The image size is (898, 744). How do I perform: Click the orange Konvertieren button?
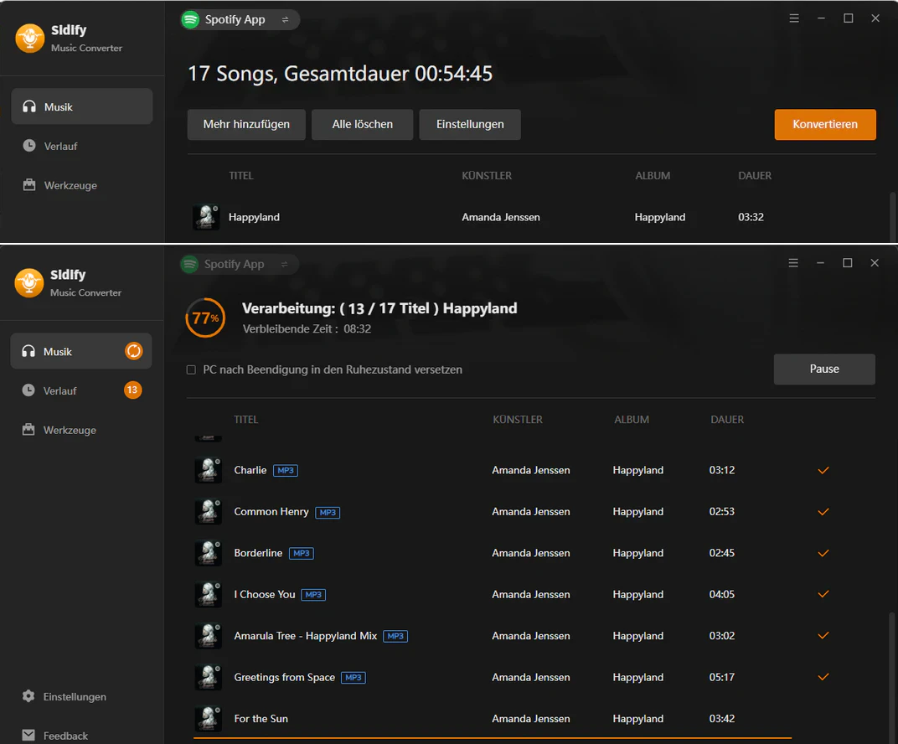824,124
